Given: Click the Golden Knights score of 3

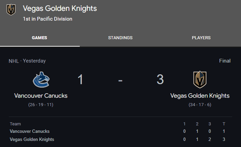Looking at the screenshot, I should [160, 79].
